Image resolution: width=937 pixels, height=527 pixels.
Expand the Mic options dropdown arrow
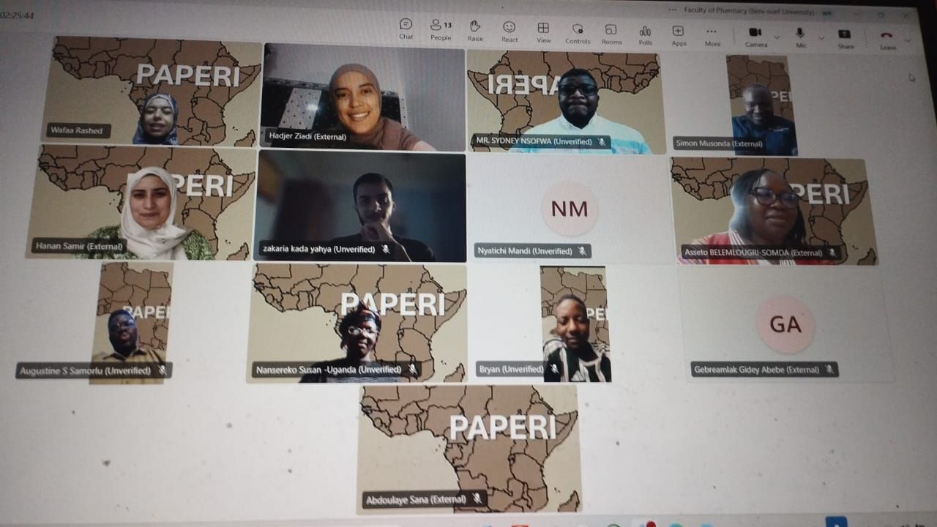pyautogui.click(x=821, y=37)
